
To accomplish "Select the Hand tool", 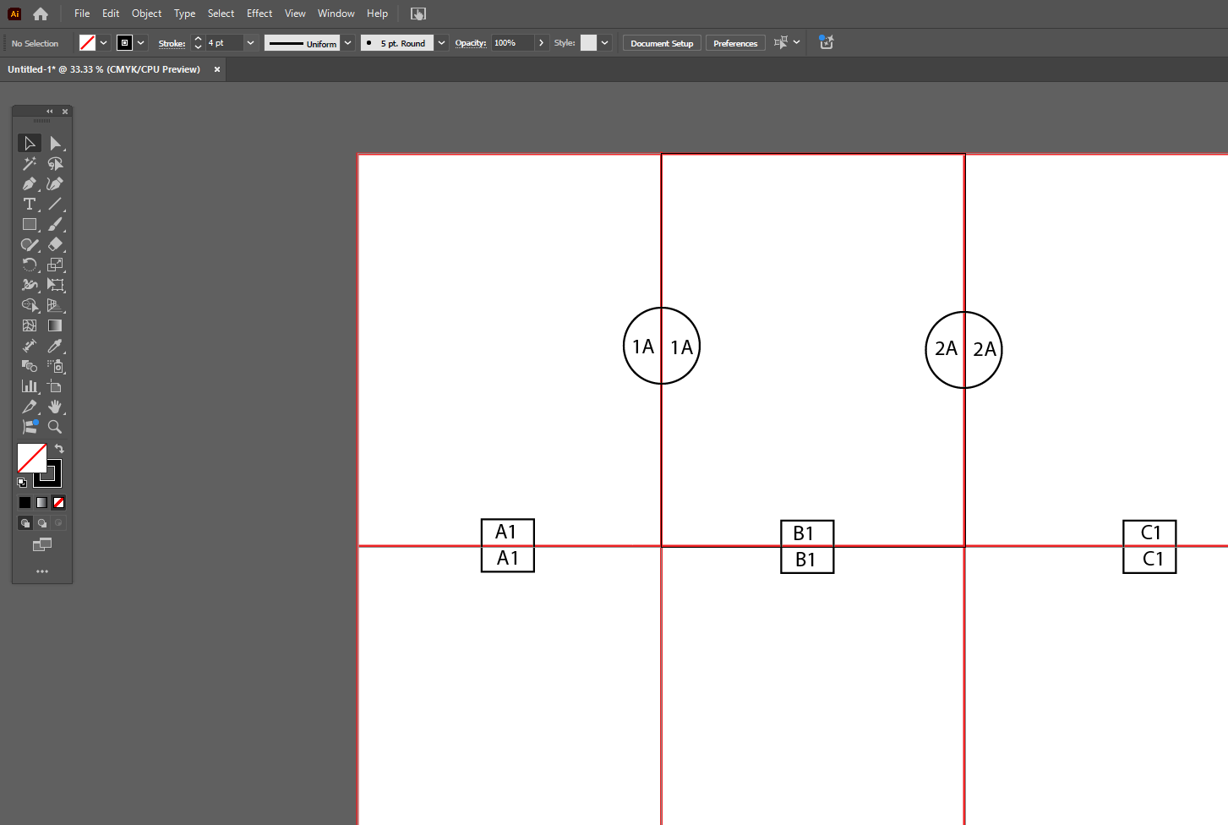I will click(x=56, y=407).
